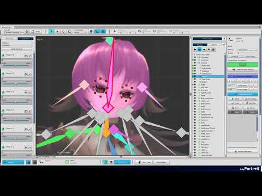Image resolution: width=262 pixels, height=196 pixels.
Task: Click the Bake button in top toolbar
Action: (x=36, y=32)
